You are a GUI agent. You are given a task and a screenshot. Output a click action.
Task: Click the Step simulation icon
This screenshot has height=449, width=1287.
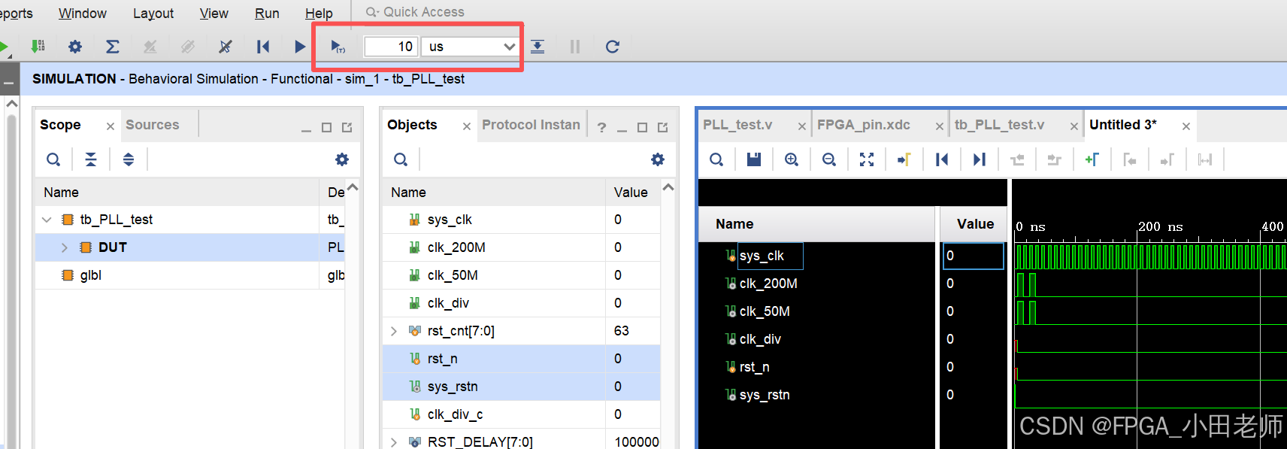coord(538,47)
